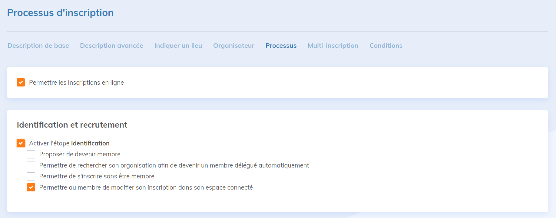Switch to the Conditions tab
Viewport: 556px width, 218px height.
tap(386, 46)
